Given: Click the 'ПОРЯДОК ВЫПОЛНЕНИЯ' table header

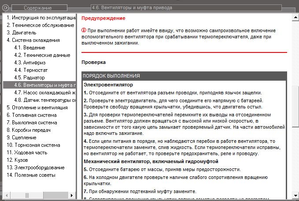Looking at the screenshot, I should click(184, 76).
